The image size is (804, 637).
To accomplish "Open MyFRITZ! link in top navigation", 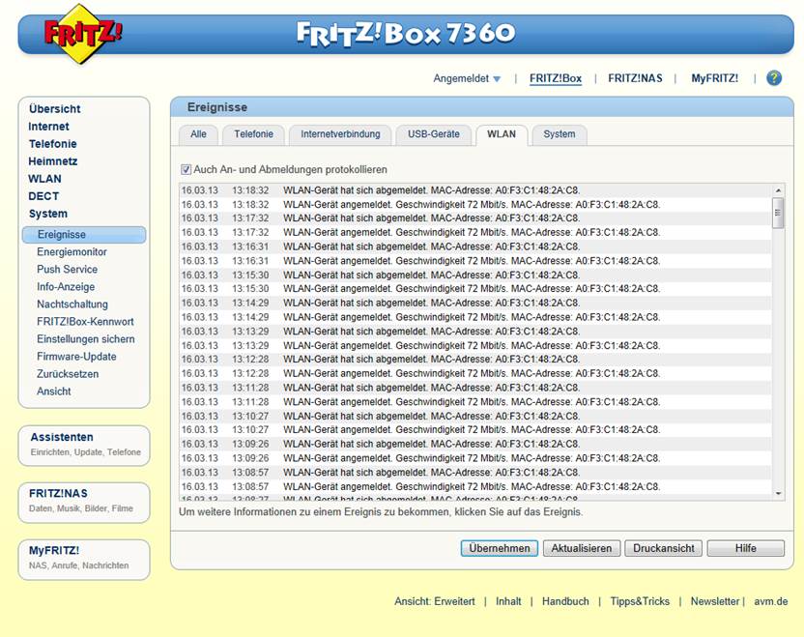I will (714, 78).
